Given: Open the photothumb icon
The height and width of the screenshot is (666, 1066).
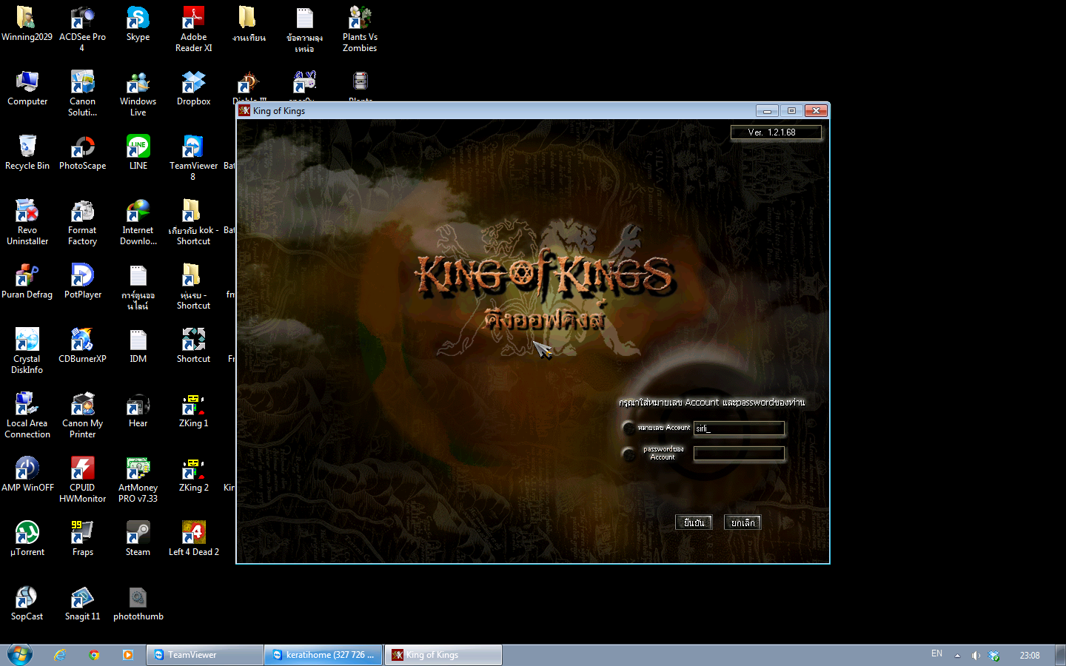Looking at the screenshot, I should [138, 603].
